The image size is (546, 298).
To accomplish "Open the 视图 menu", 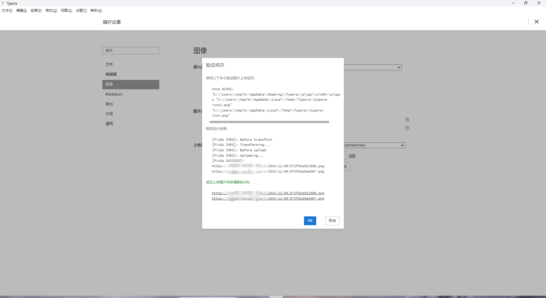I will click(66, 11).
